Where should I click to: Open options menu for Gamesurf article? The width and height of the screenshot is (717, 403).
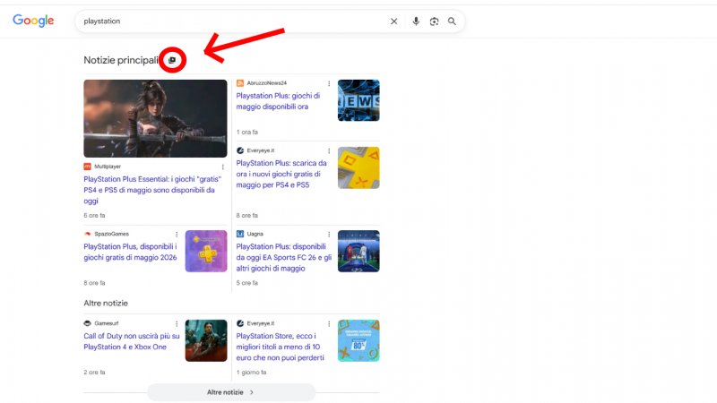coord(177,324)
